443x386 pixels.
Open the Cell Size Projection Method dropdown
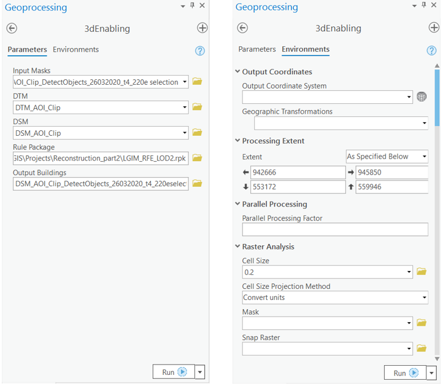coord(335,297)
